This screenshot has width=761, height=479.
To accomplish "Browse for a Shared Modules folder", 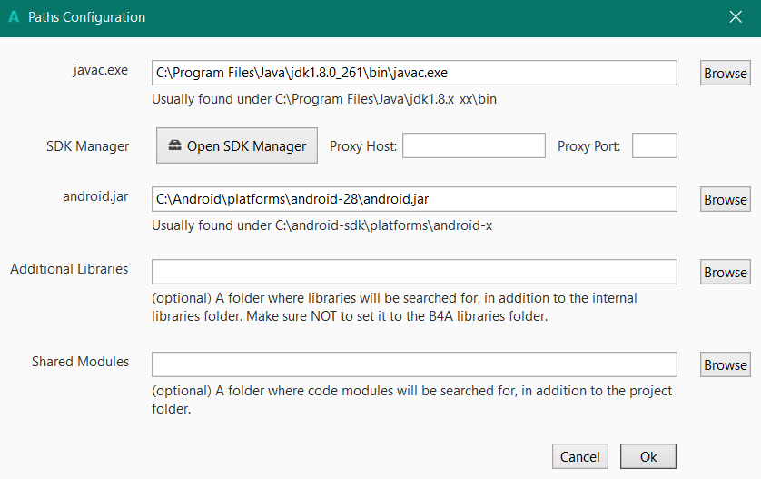I will 725,364.
